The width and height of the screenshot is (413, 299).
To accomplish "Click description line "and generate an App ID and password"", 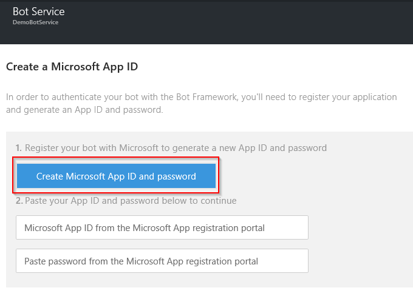I will pyautogui.click(x=84, y=111).
